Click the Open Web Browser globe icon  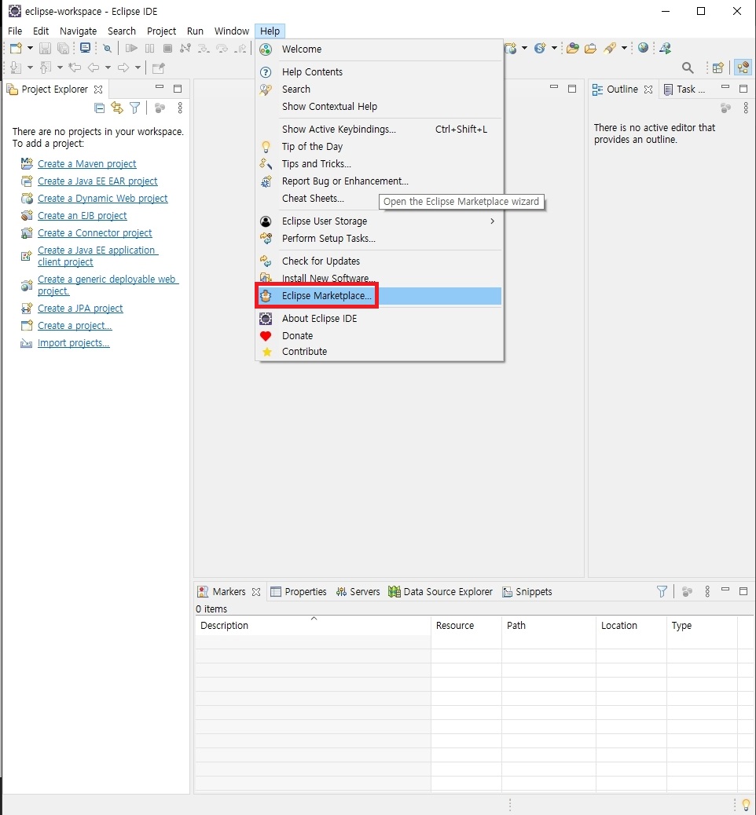[644, 48]
